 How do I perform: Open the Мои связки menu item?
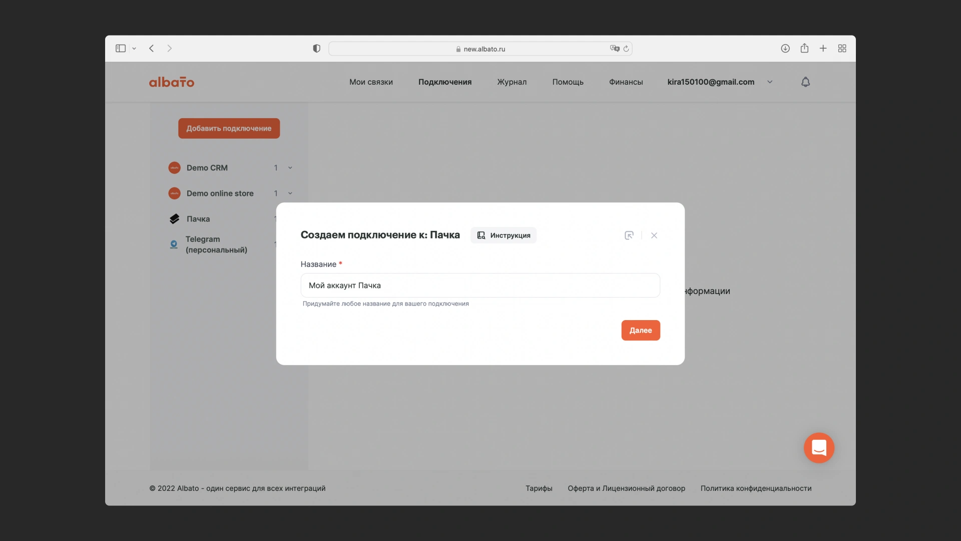371,82
